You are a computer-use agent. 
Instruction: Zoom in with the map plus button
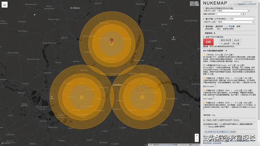coord(197,136)
